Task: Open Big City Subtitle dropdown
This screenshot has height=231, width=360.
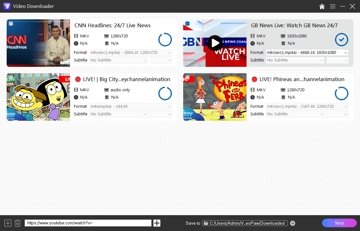Action: pos(119,114)
